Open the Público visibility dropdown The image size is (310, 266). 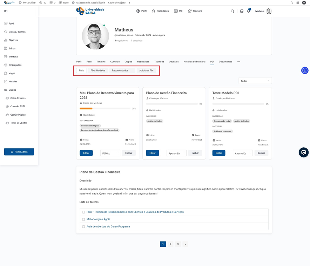pos(110,153)
